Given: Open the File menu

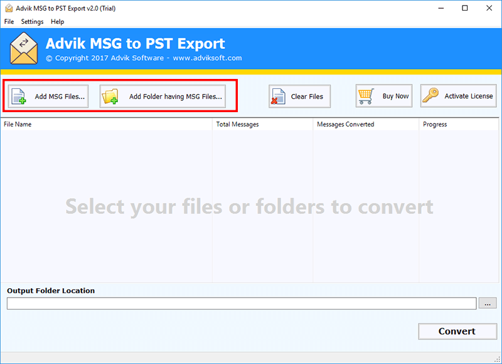Looking at the screenshot, I should click(x=9, y=21).
